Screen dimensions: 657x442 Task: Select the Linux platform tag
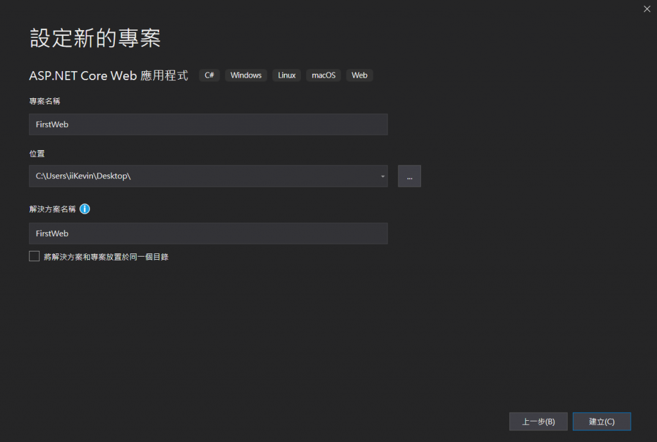coord(287,75)
